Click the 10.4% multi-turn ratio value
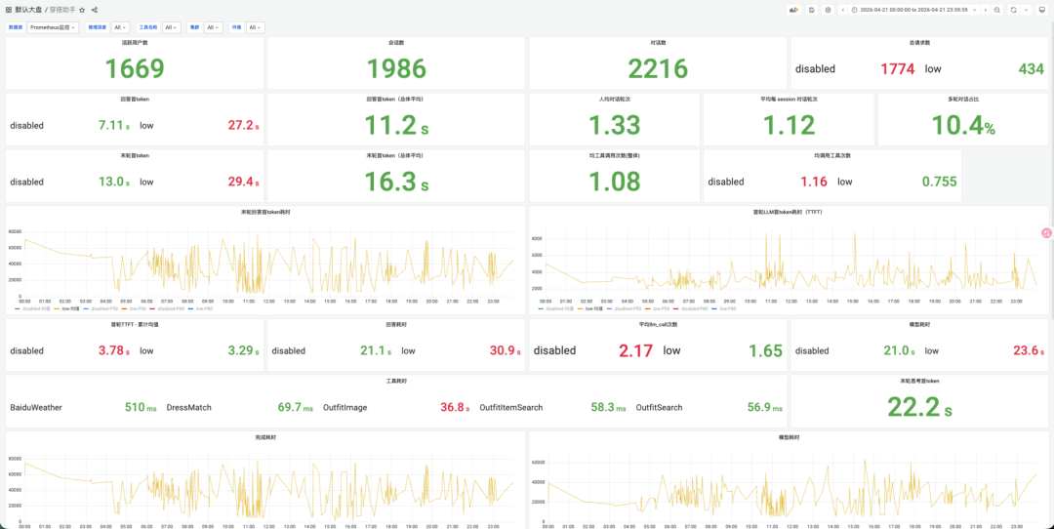The image size is (1054, 529). tap(962, 125)
